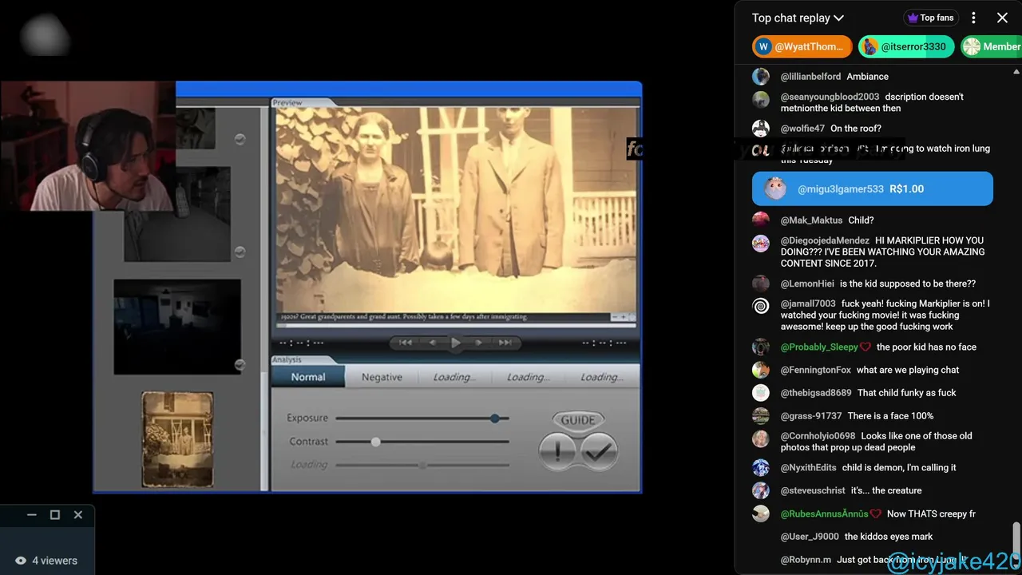
Task: Click @DiegoojedaMendez avatar in chat
Action: click(761, 243)
